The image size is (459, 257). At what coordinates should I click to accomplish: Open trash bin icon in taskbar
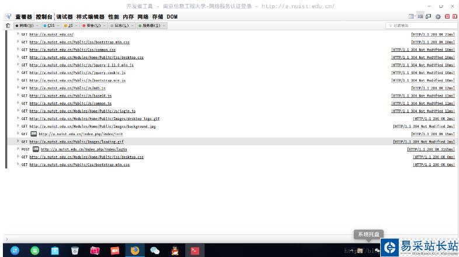75,251
